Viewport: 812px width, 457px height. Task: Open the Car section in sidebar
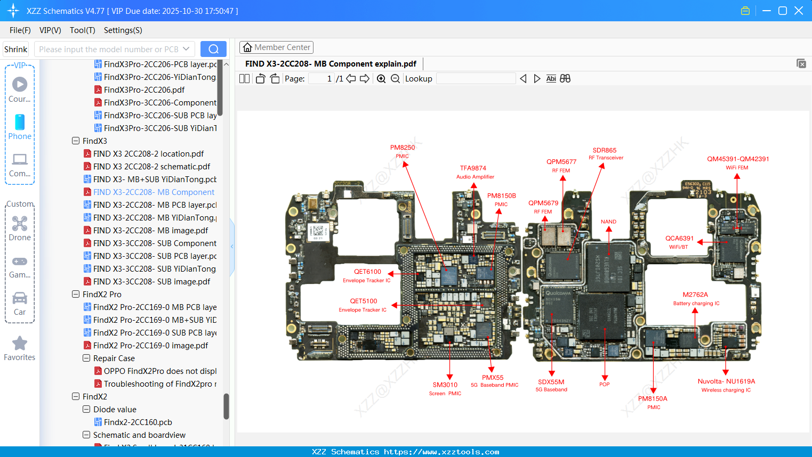[19, 298]
